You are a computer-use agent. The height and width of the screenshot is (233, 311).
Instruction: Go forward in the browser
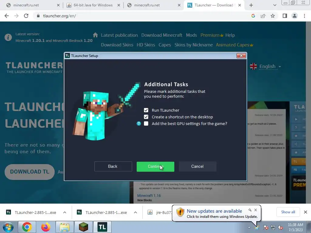pos(16,16)
